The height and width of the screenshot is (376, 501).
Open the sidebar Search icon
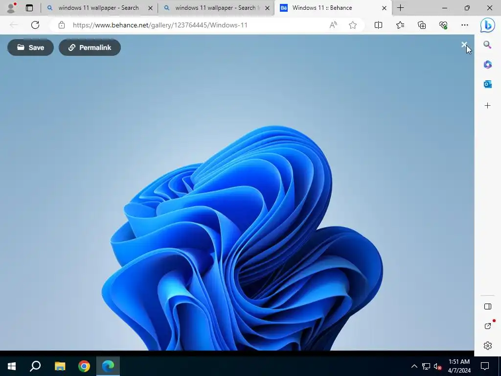[487, 45]
